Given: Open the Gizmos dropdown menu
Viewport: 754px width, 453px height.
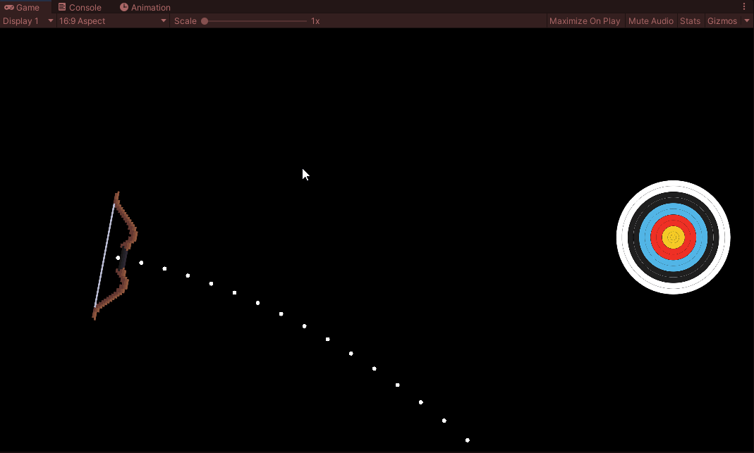Looking at the screenshot, I should click(x=722, y=20).
